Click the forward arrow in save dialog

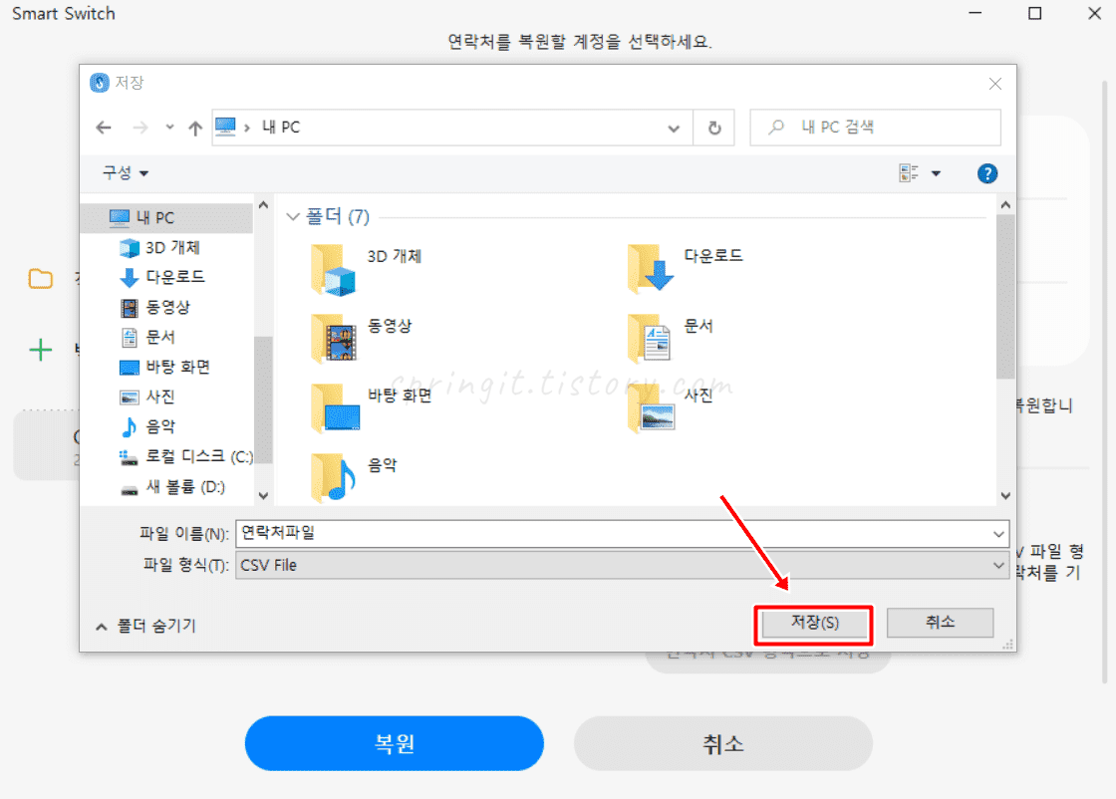(140, 128)
